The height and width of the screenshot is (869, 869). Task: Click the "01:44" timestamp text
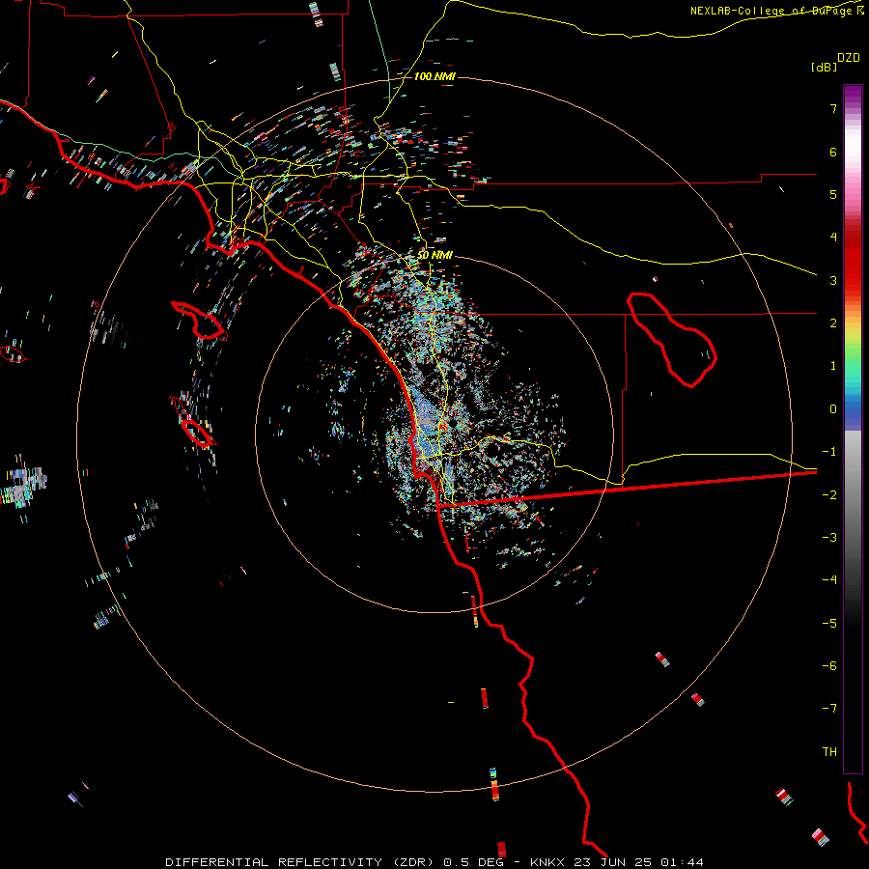683,862
